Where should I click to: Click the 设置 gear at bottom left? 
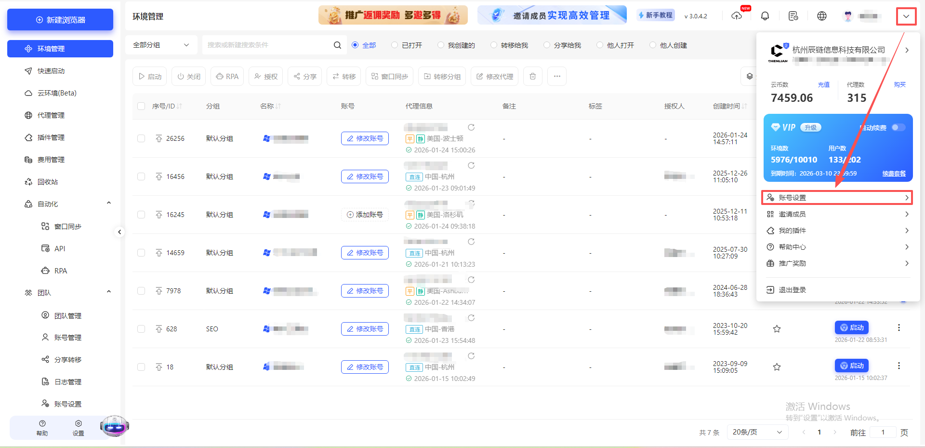[x=79, y=427]
